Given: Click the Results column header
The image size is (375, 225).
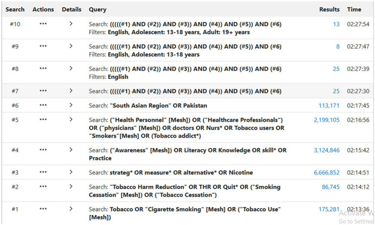Looking at the screenshot, I should pyautogui.click(x=330, y=9).
